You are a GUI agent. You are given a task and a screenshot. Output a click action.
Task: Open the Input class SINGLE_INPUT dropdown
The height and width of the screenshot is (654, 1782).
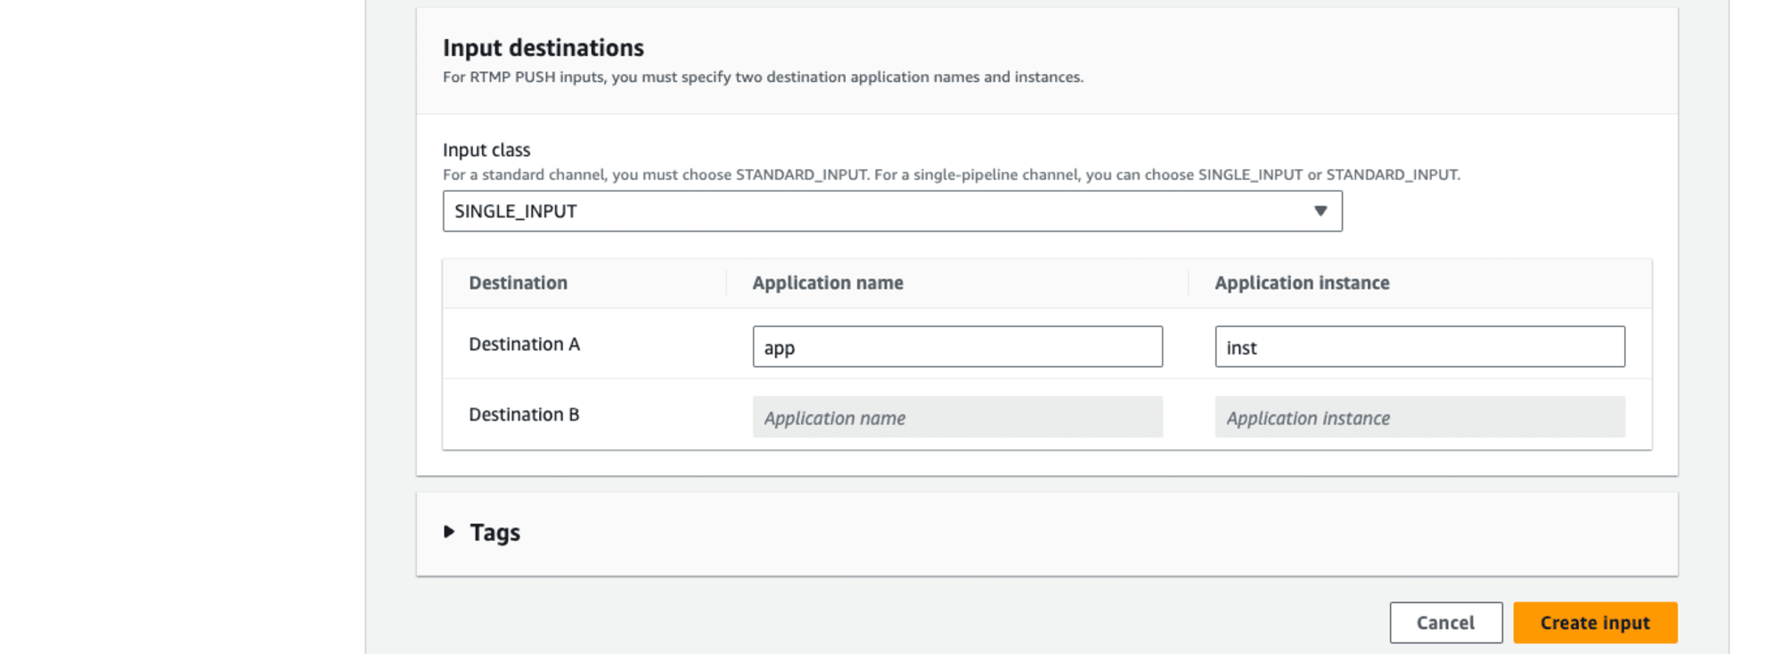(x=892, y=211)
